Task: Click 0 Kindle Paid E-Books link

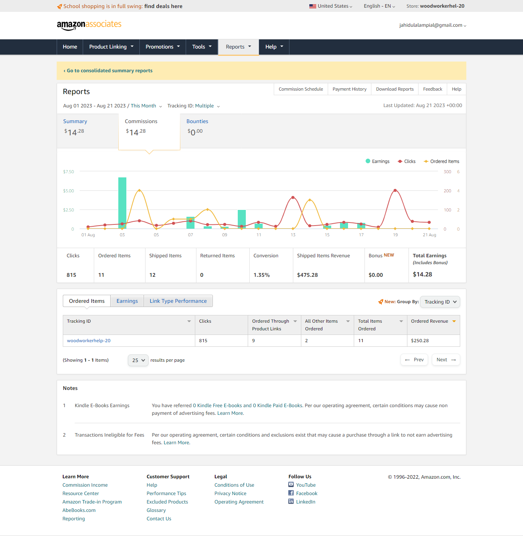Action: coord(278,406)
